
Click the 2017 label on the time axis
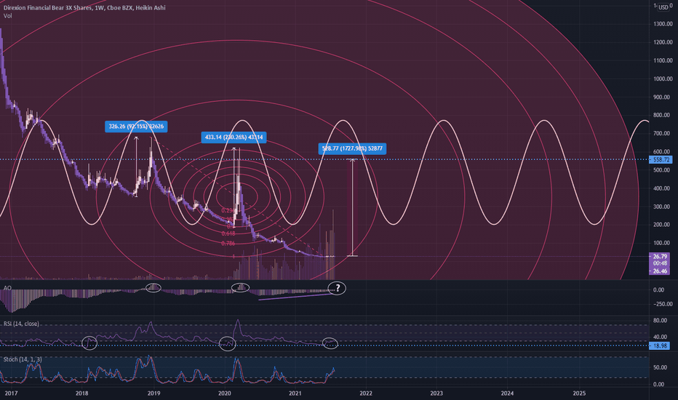[x=11, y=393]
